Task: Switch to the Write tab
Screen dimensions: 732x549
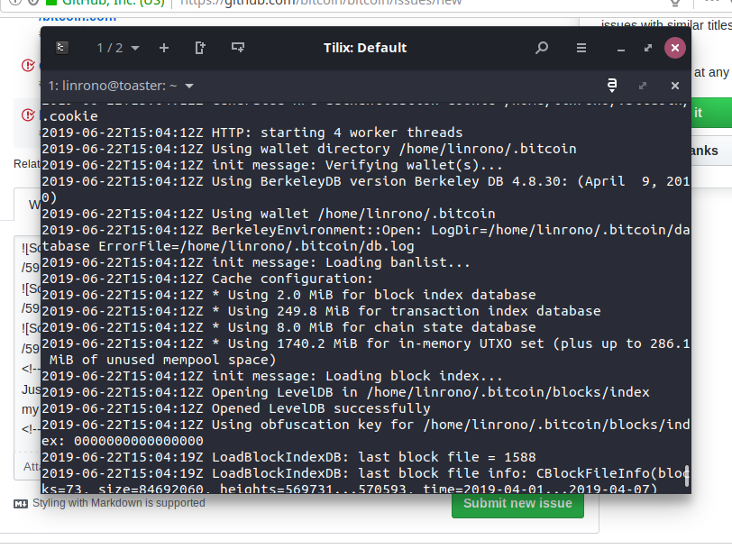Action: click(x=34, y=205)
